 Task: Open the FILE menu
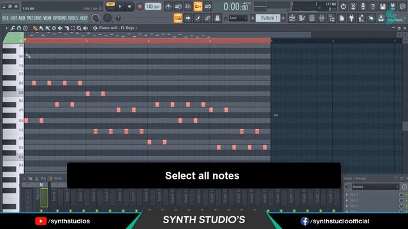6,18
